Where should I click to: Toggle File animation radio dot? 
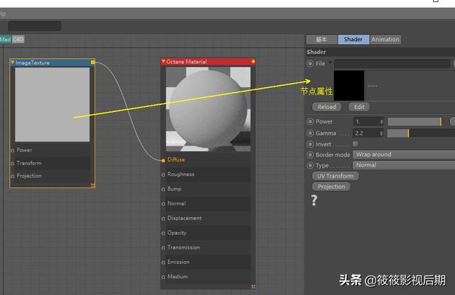point(310,63)
